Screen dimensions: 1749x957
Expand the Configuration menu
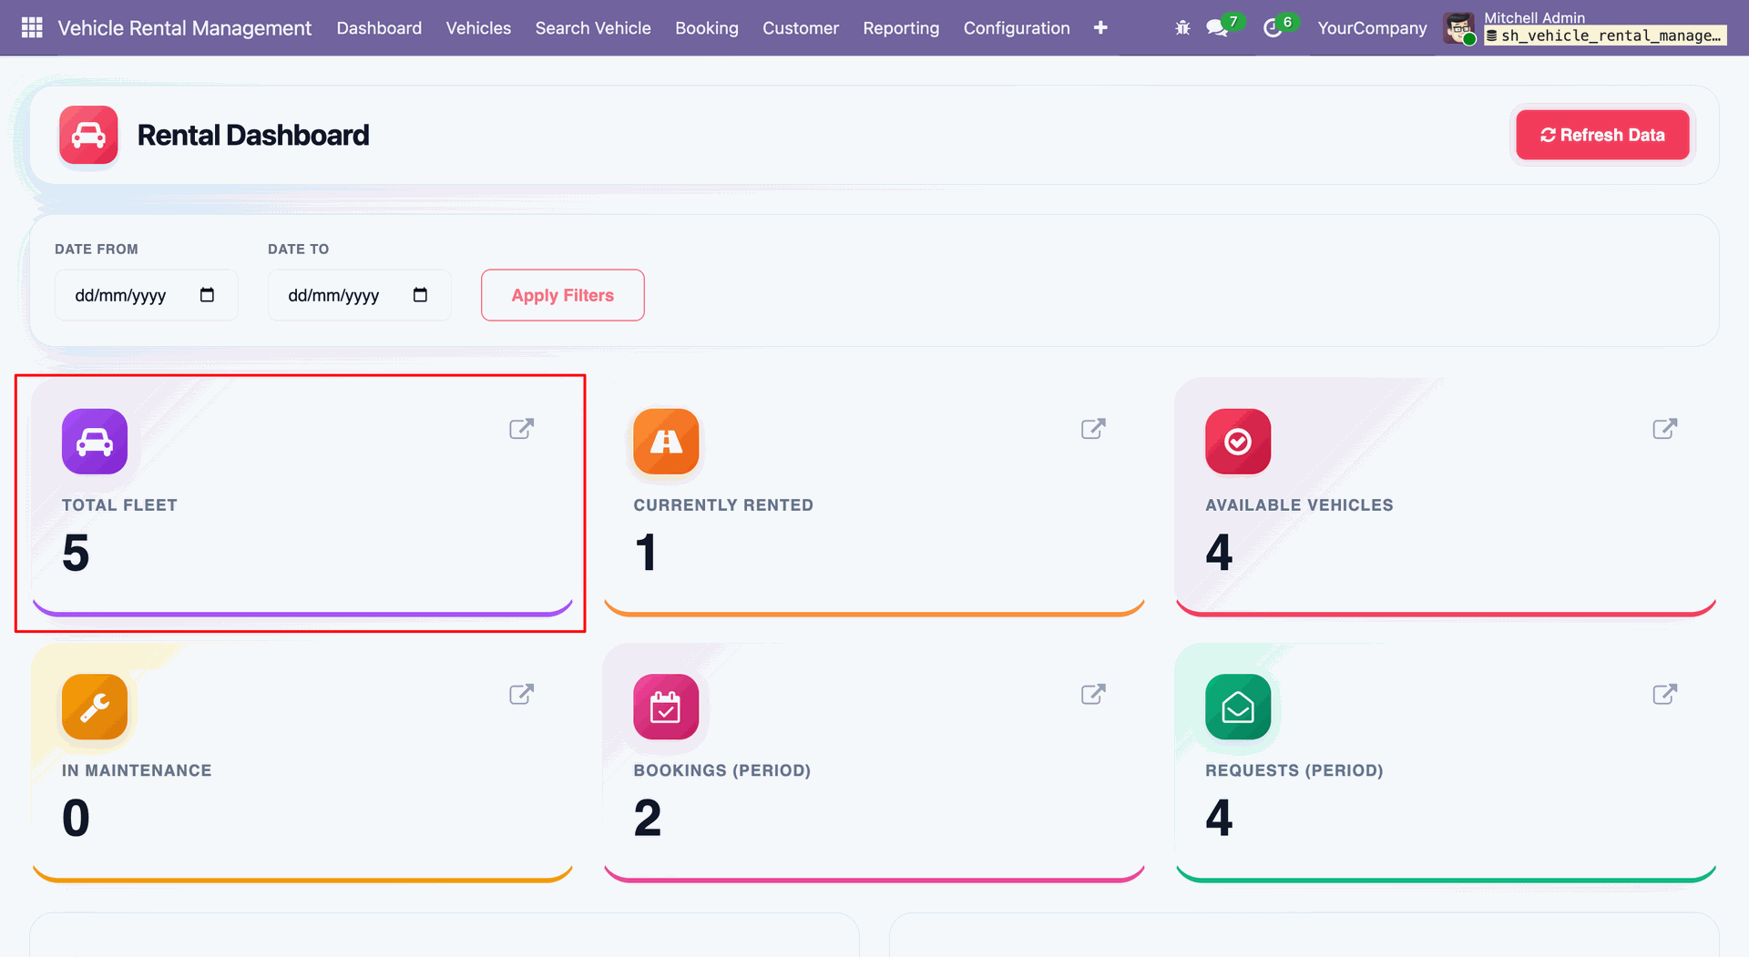(x=1017, y=28)
